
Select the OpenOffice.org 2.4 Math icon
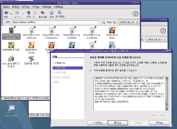pyautogui.click(x=72, y=30)
